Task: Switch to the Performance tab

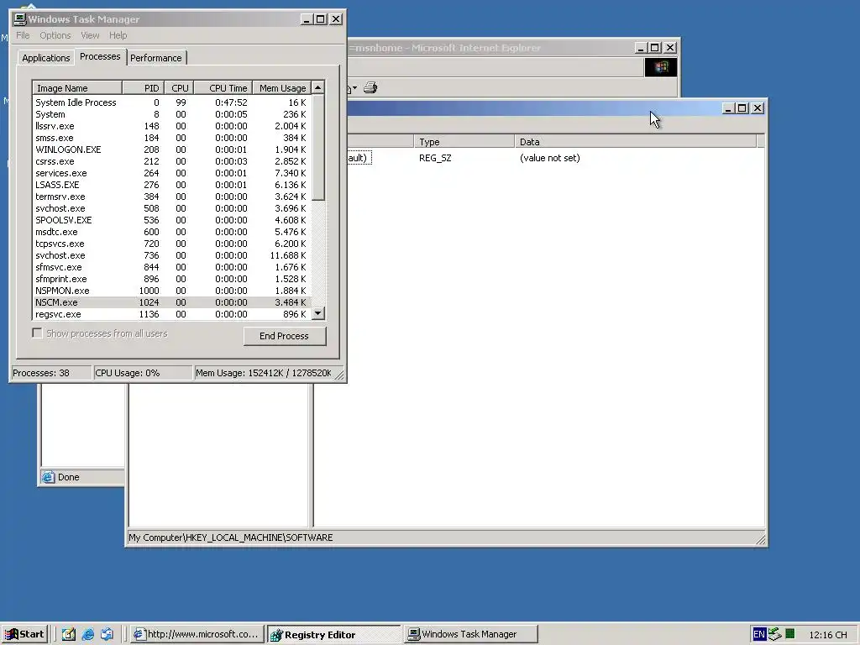Action: click(155, 58)
